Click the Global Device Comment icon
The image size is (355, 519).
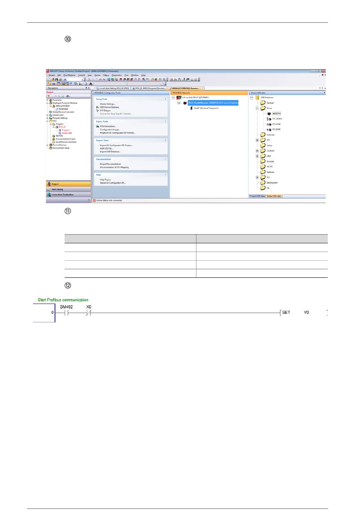point(51,112)
